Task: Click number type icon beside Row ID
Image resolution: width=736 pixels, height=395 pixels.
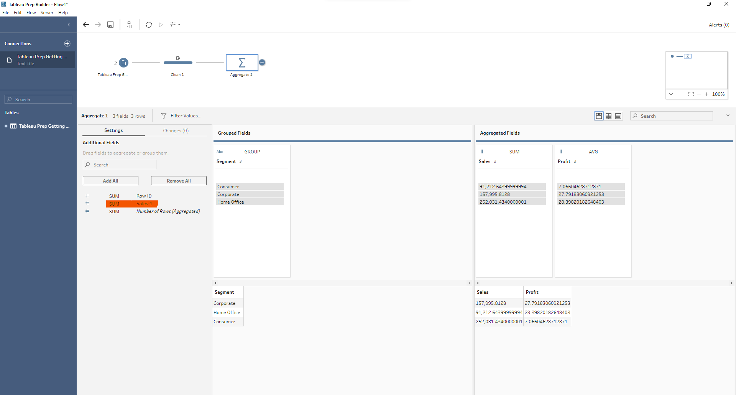Action: 87,196
